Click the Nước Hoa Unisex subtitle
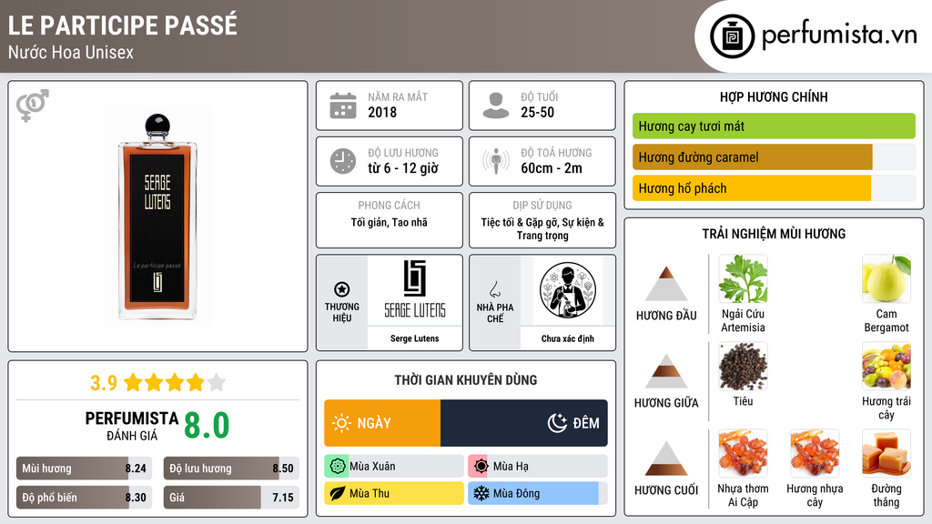 (x=71, y=52)
